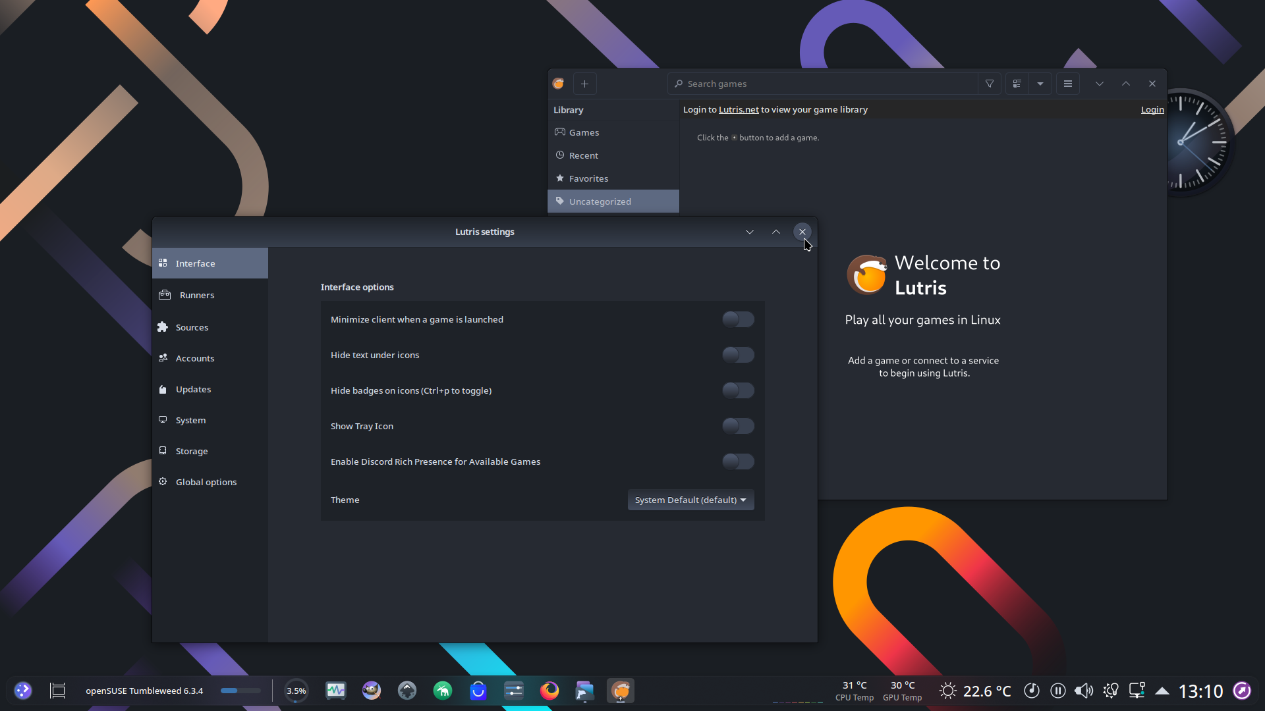Open the Lutris.net link
1265x711 pixels.
tap(739, 109)
